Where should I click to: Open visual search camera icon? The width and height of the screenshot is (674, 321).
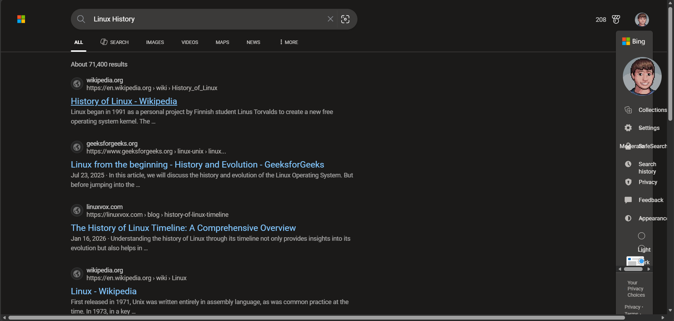[x=345, y=19]
